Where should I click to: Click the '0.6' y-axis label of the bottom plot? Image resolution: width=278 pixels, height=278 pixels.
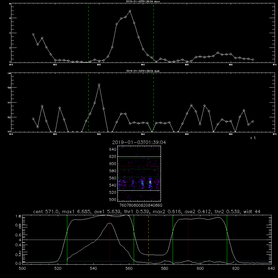click(18, 235)
